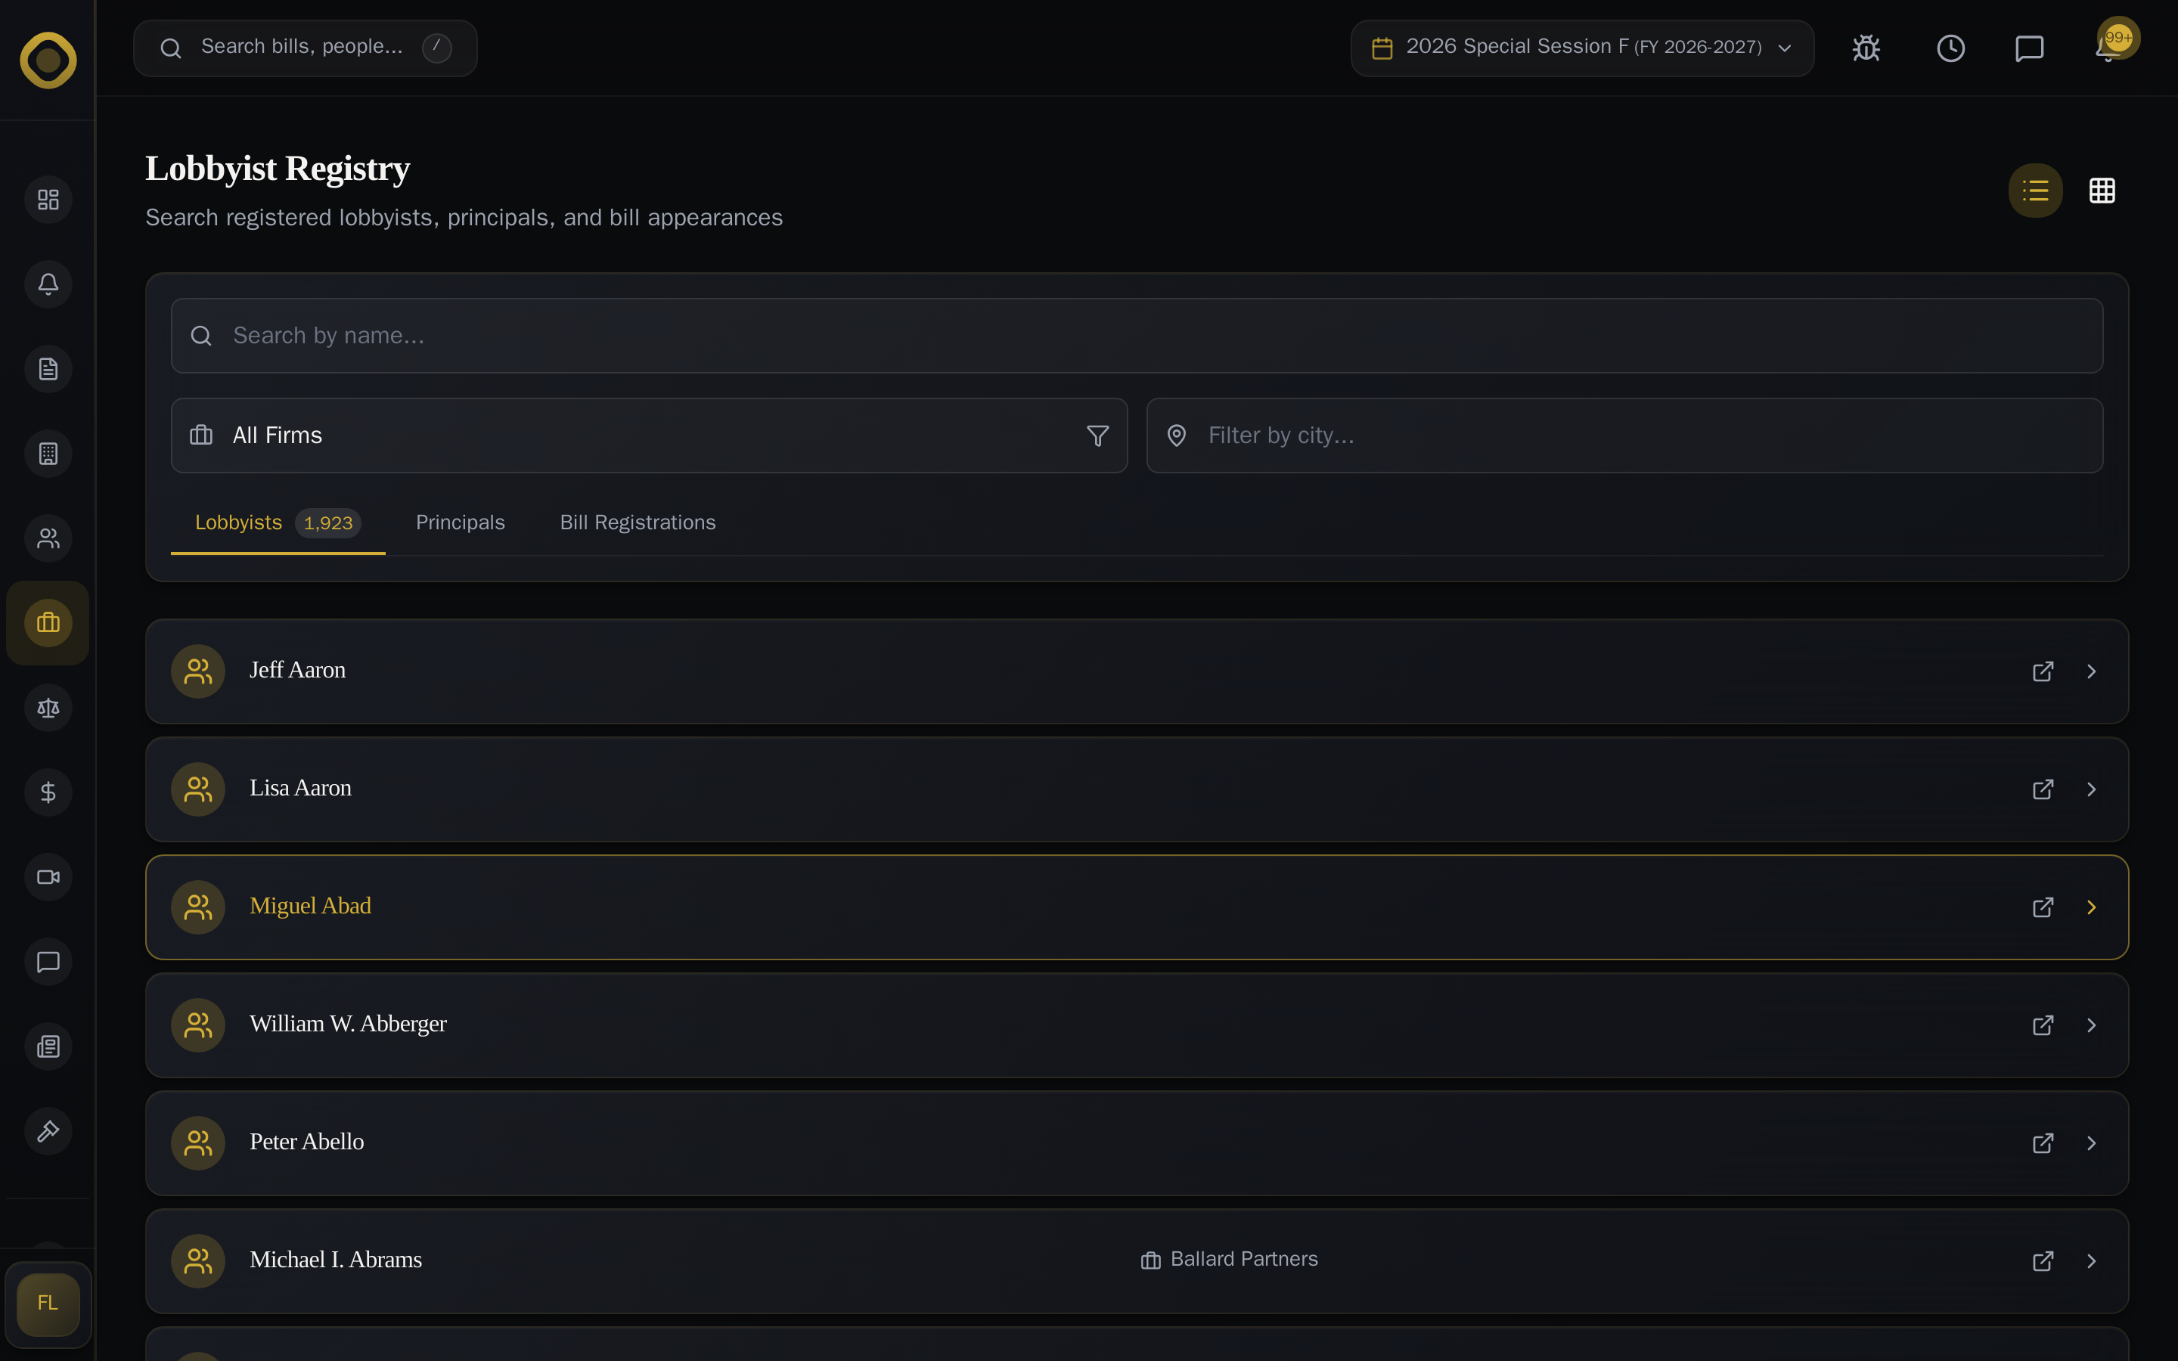2178x1361 pixels.
Task: Open external link for Lisa Aaron
Action: tap(2043, 789)
